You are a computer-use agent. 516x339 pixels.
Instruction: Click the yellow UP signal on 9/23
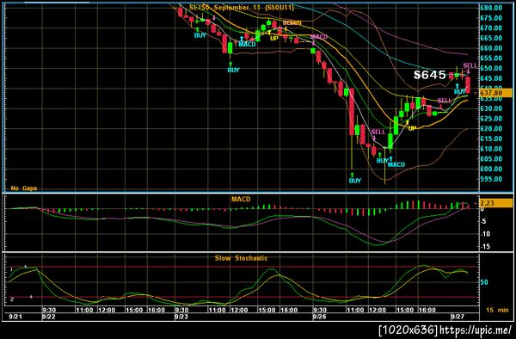273,38
